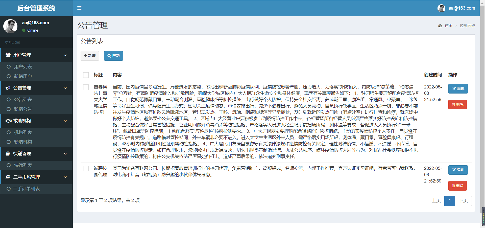Select pagination page 1
Viewport: 485px width, 228px height.
tap(450, 201)
